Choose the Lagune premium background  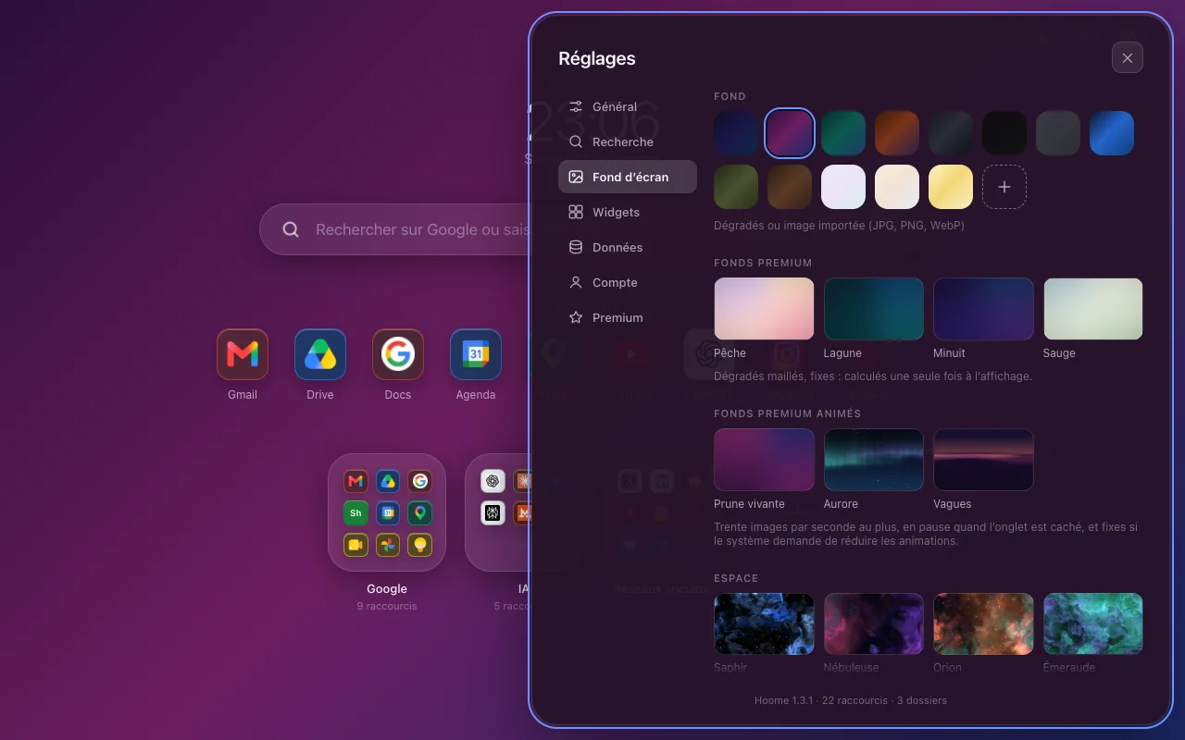point(874,309)
